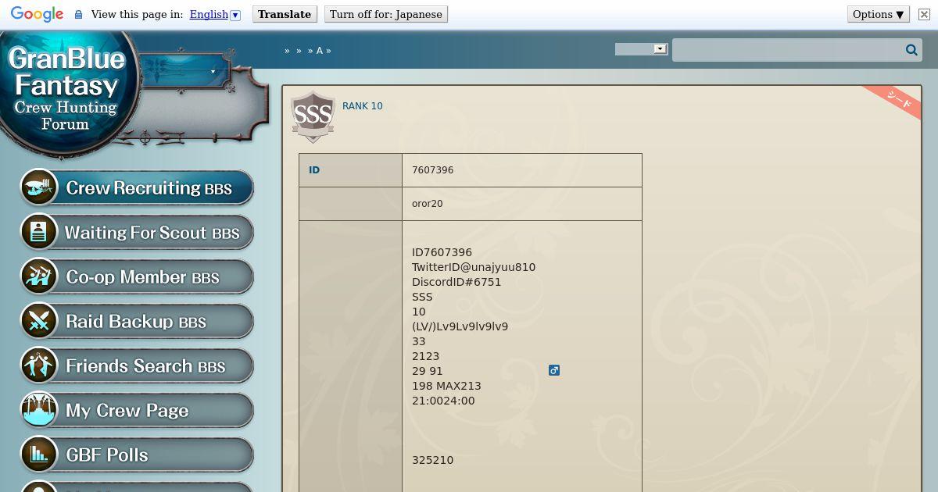
Task: Open the Waiting For Scout BBS menu
Action: tap(137, 232)
